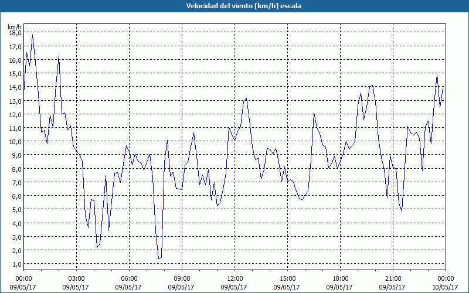Click the '8,0' y-axis value
The height and width of the screenshot is (293, 469).
[17, 169]
